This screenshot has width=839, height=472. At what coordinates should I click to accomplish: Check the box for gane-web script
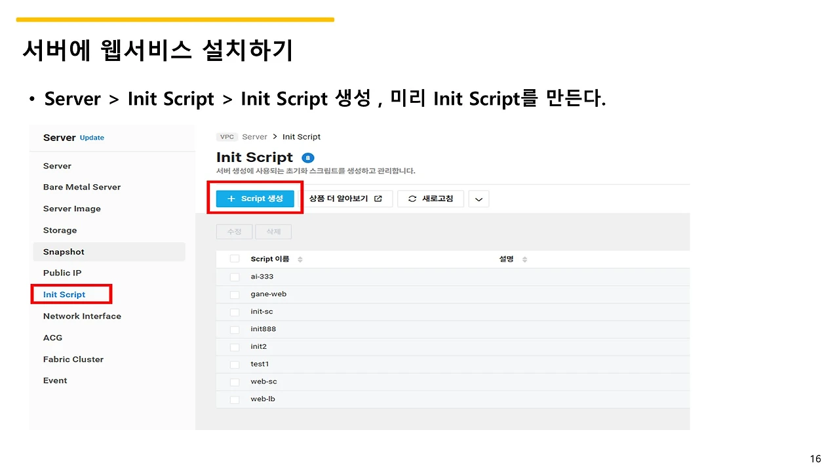coord(235,294)
